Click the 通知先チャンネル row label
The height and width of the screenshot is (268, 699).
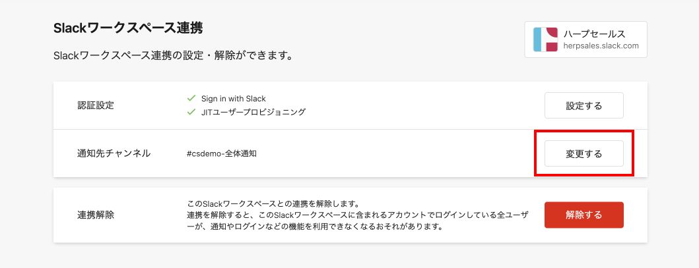pyautogui.click(x=114, y=153)
